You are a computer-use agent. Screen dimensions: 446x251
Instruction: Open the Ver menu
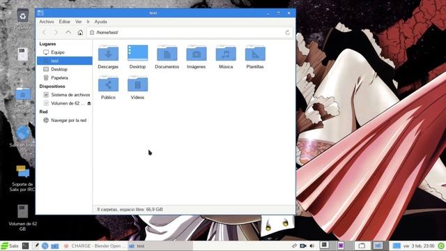(x=79, y=22)
